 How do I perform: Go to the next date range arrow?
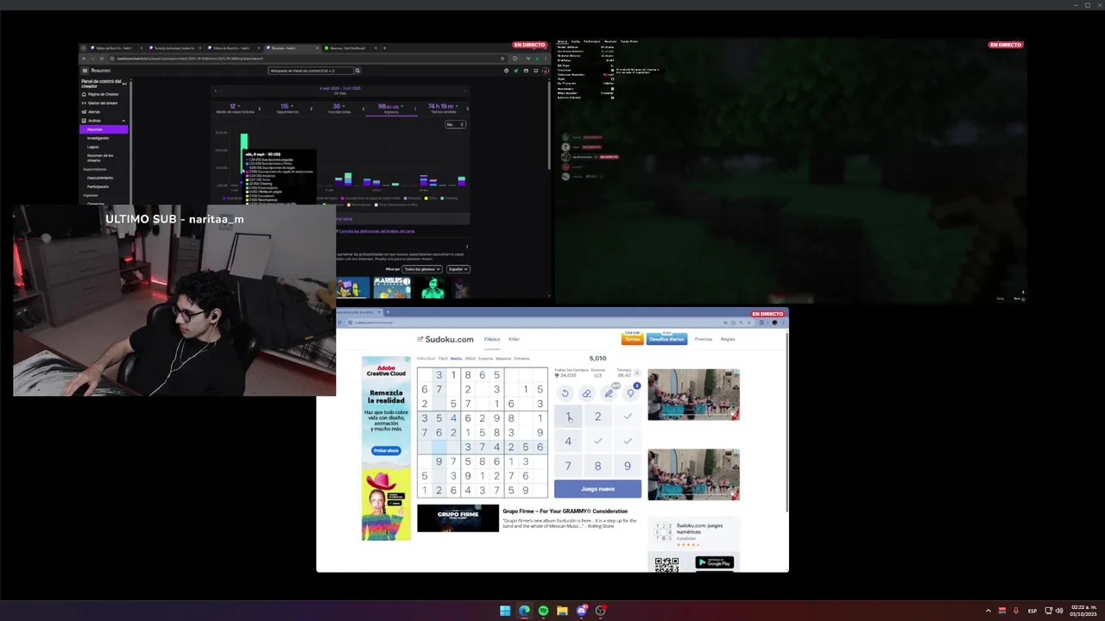coord(464,91)
